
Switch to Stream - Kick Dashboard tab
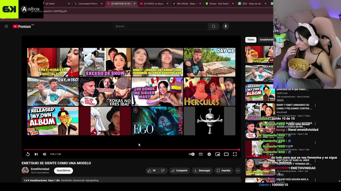(x=220, y=4)
